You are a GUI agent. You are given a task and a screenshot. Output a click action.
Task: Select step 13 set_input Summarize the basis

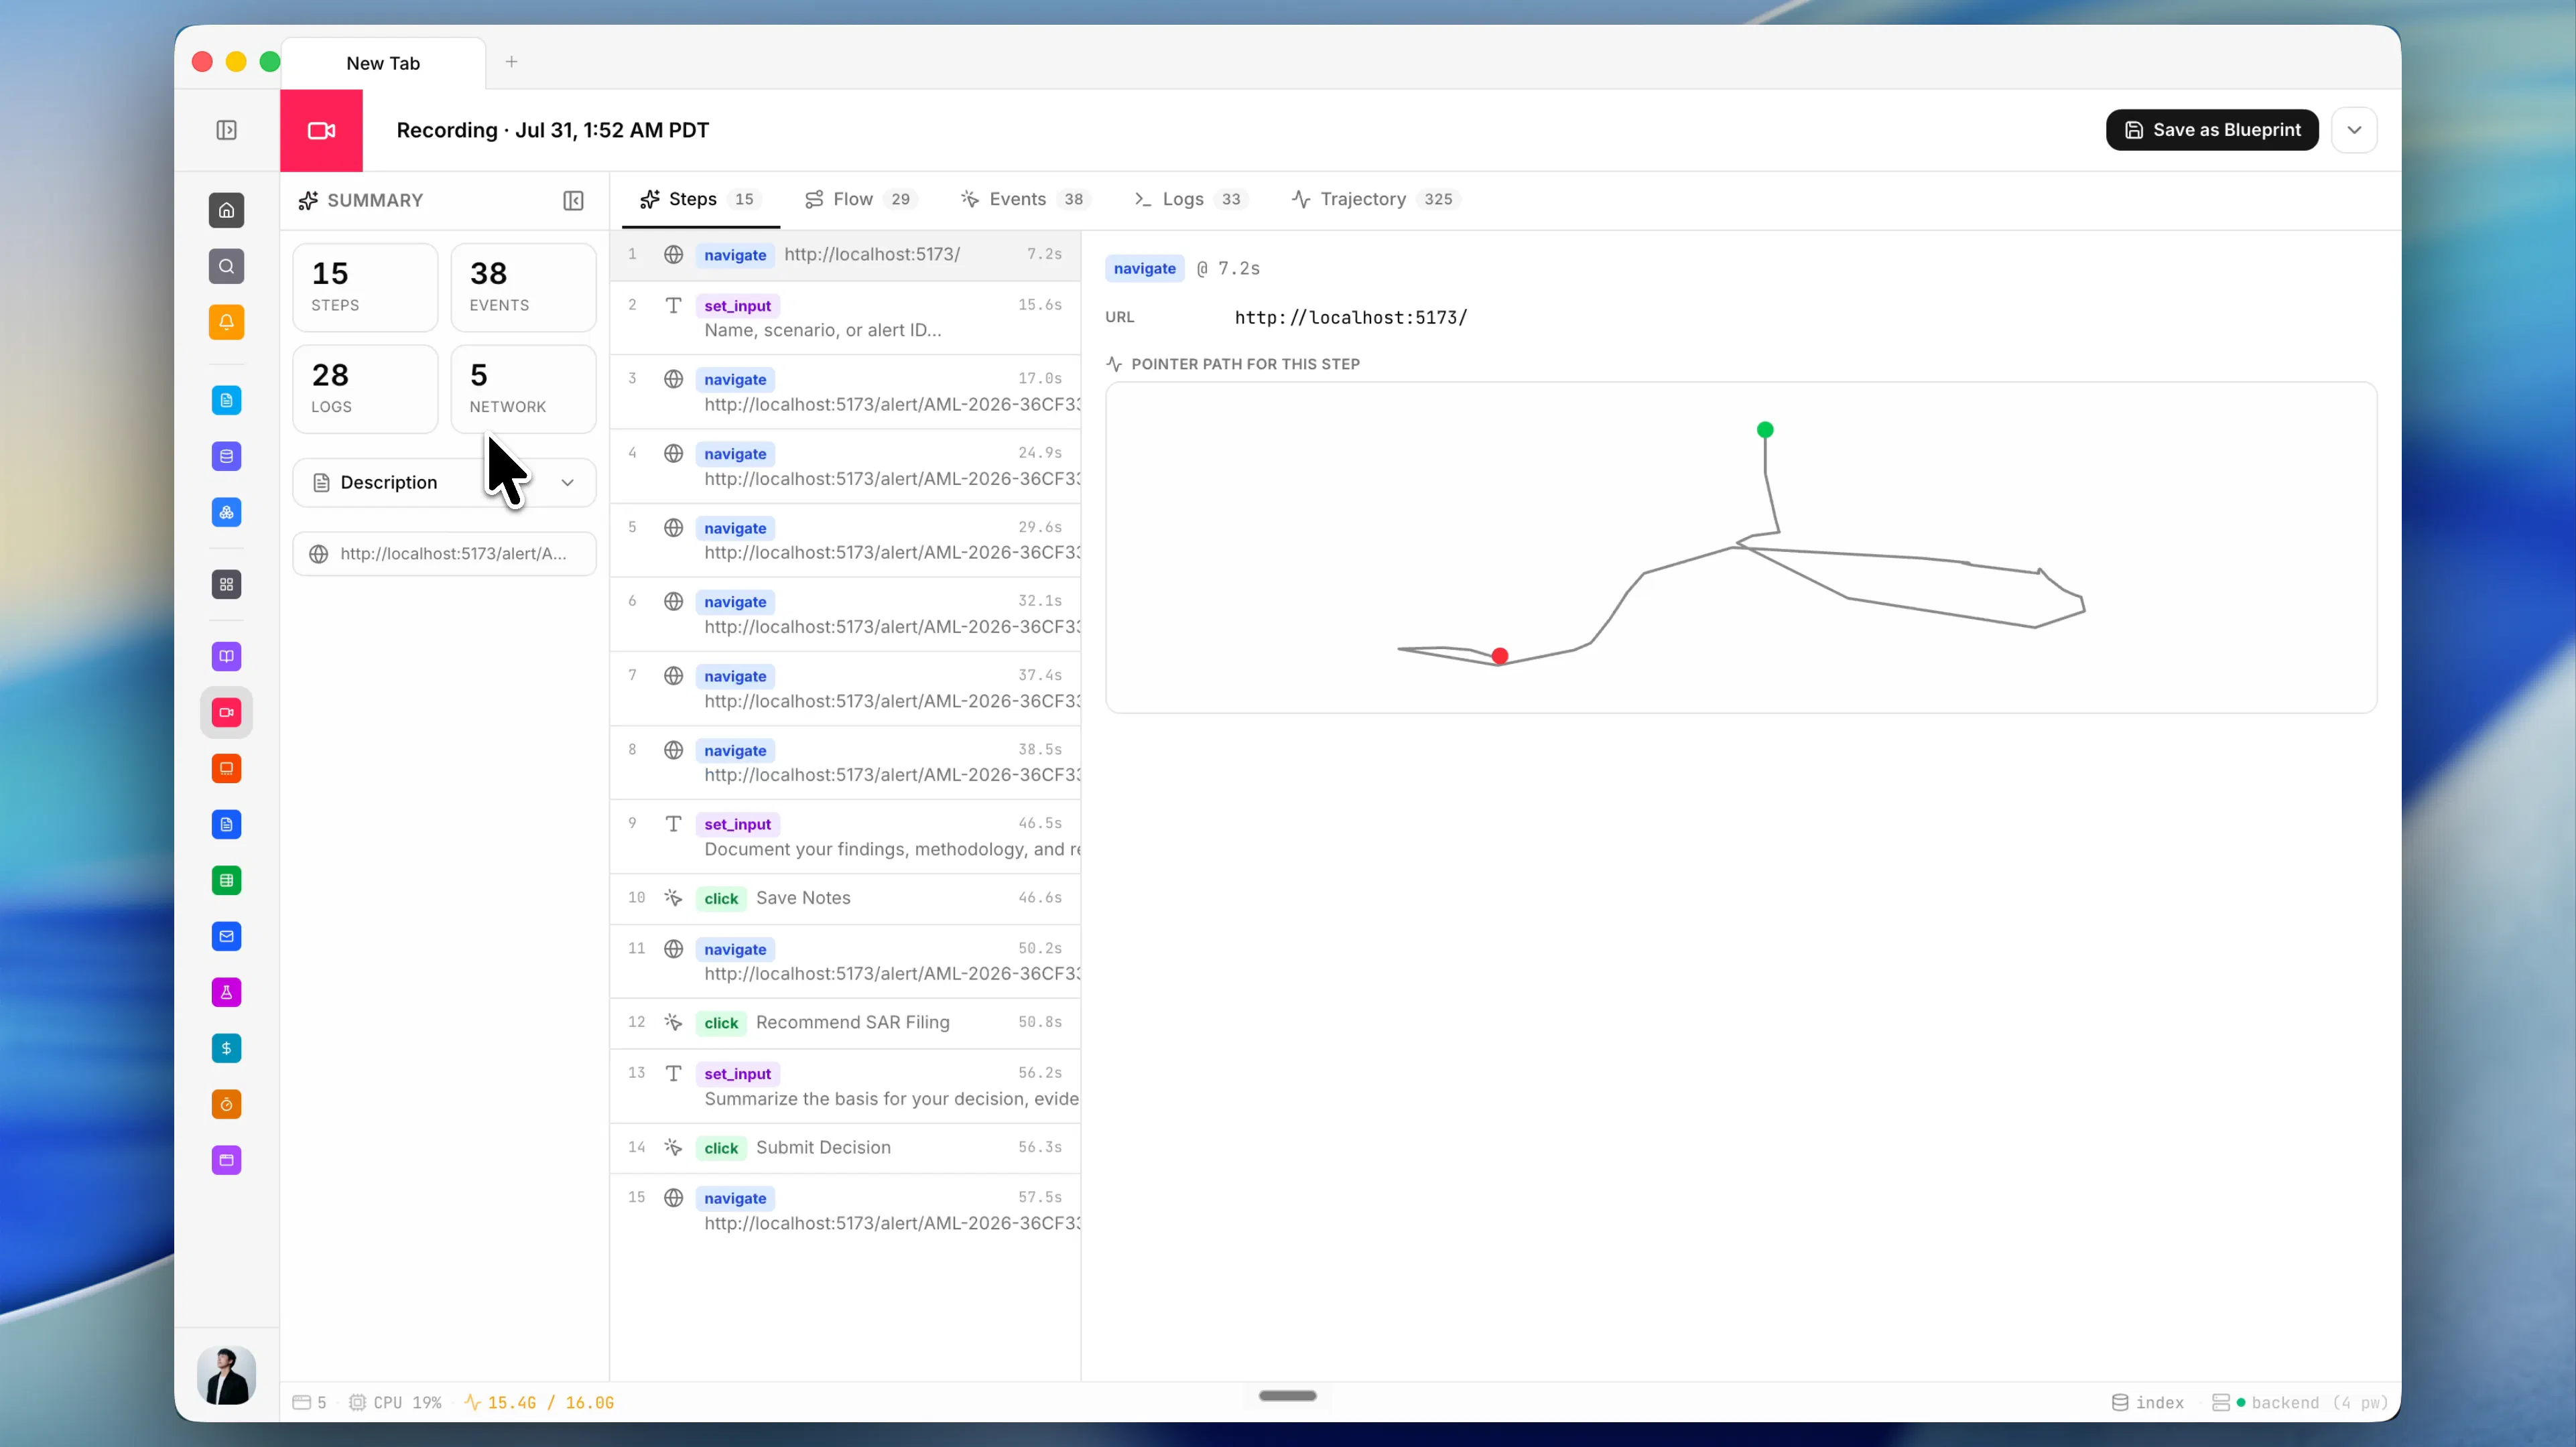click(845, 1086)
